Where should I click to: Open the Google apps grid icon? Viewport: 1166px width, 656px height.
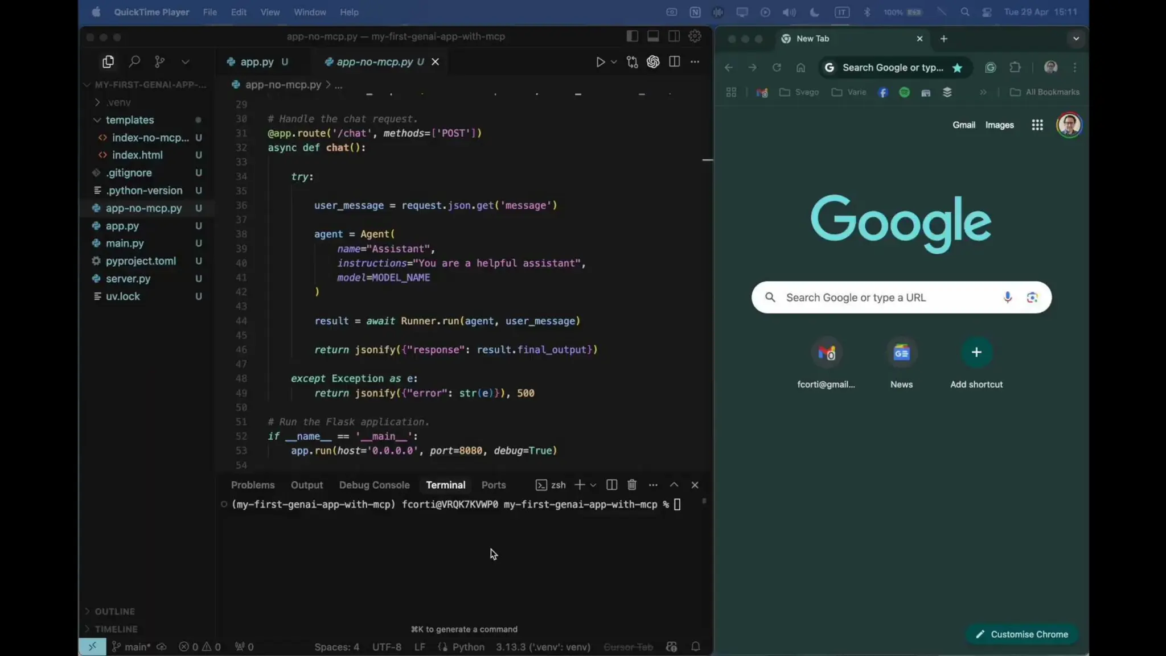pos(1037,125)
